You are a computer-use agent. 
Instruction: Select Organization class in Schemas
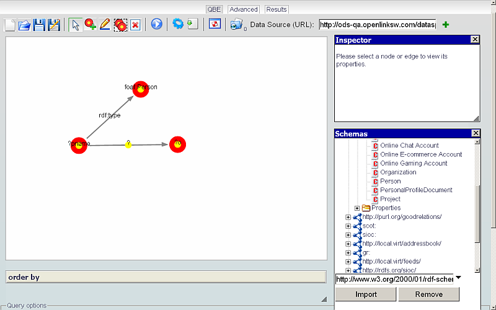pos(398,172)
